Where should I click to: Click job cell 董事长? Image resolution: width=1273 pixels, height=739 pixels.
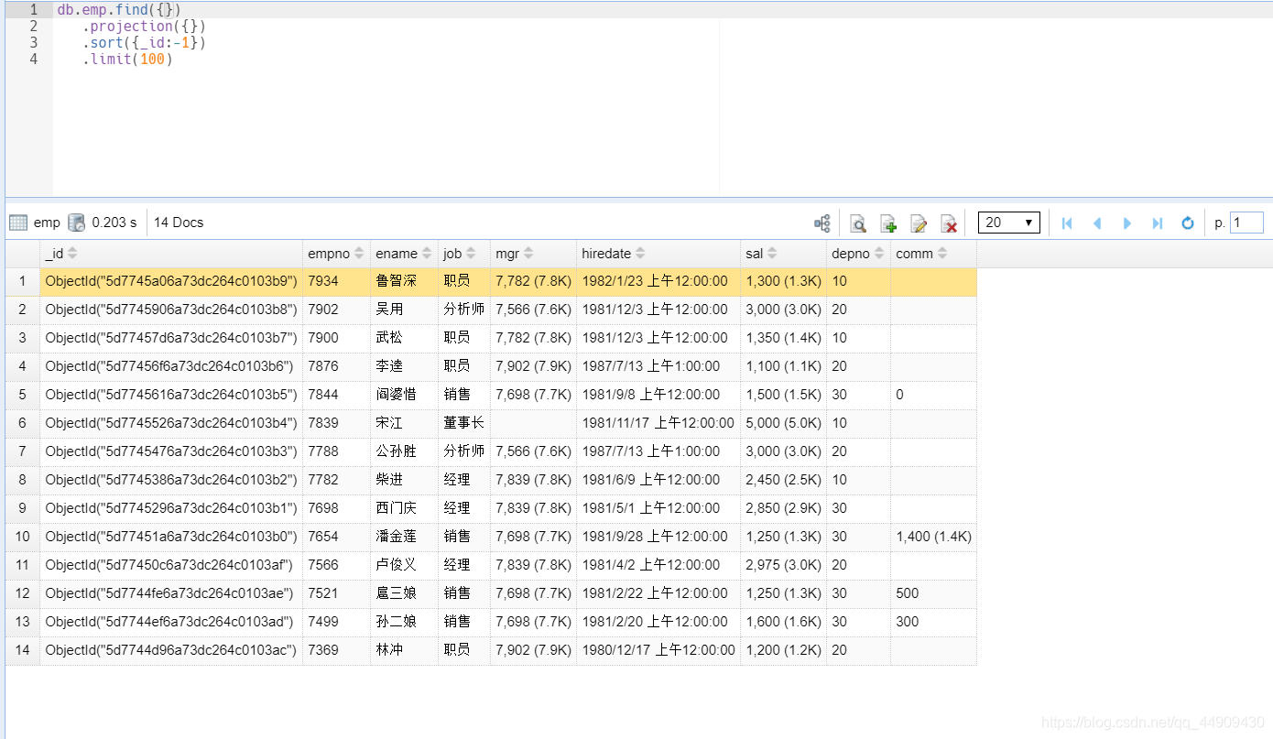(464, 423)
